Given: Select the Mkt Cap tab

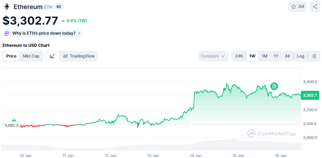Looking at the screenshot, I should point(31,56).
